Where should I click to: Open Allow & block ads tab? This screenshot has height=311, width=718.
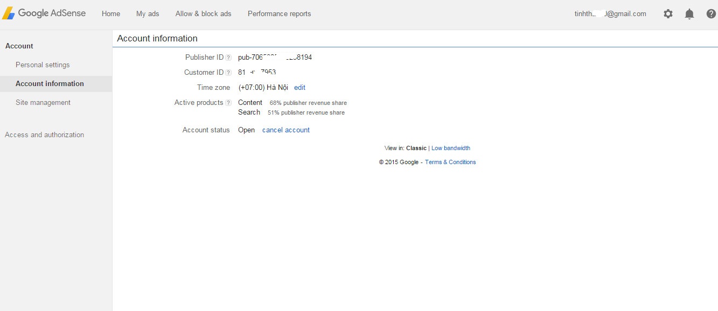pyautogui.click(x=203, y=14)
